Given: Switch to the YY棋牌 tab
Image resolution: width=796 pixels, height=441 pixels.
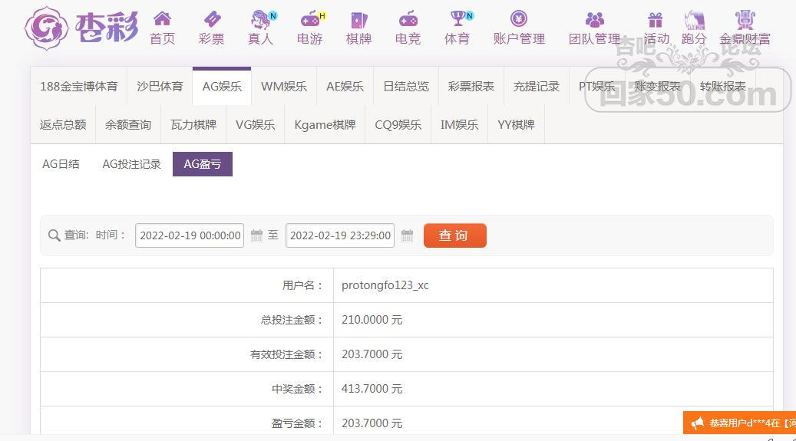Looking at the screenshot, I should click(516, 124).
